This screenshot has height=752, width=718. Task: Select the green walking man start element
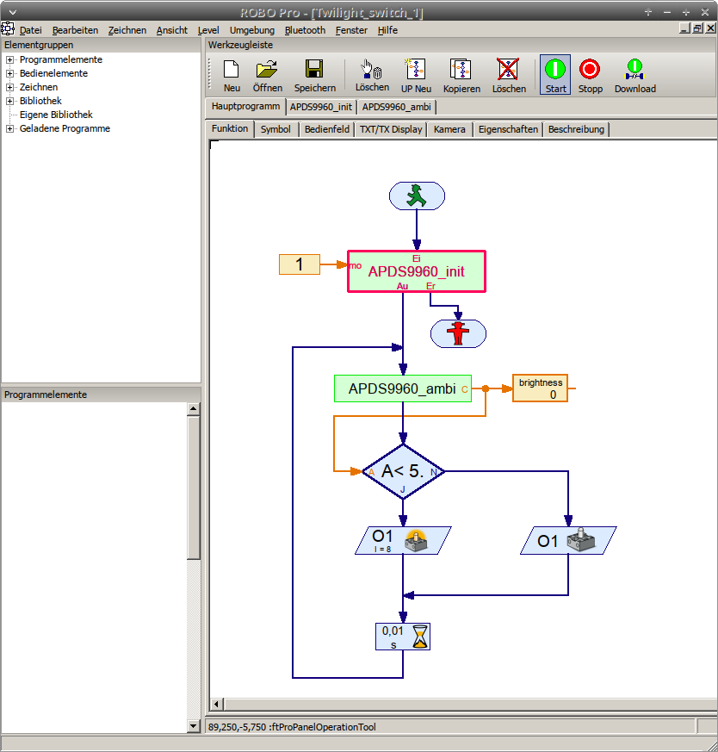(417, 196)
